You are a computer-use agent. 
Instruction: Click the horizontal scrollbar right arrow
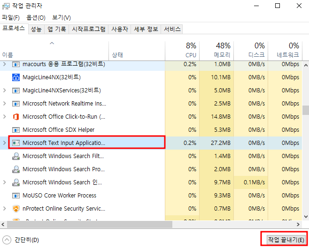(298, 224)
